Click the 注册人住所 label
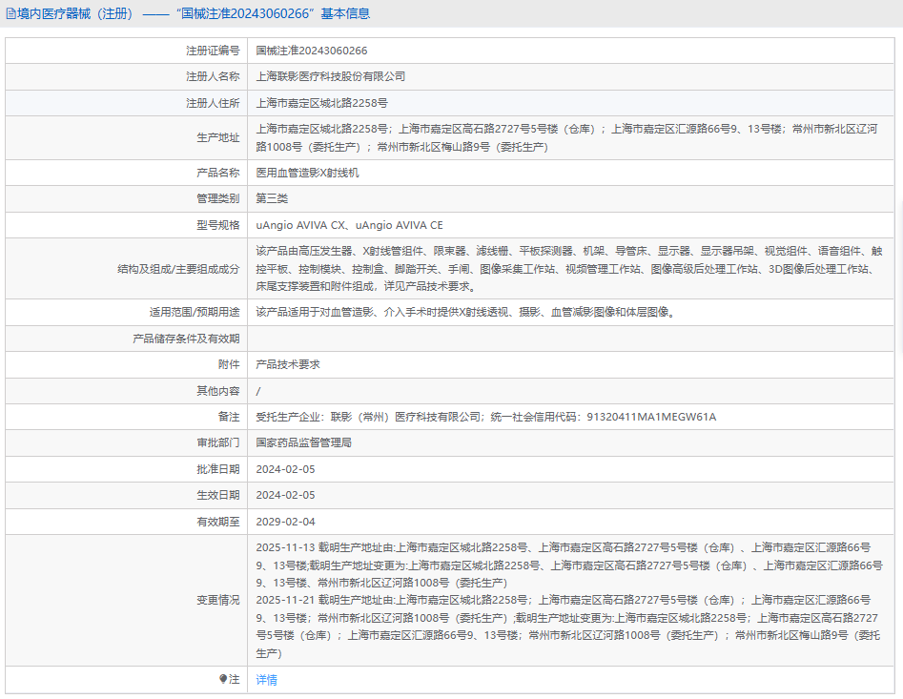The image size is (903, 699). point(213,103)
